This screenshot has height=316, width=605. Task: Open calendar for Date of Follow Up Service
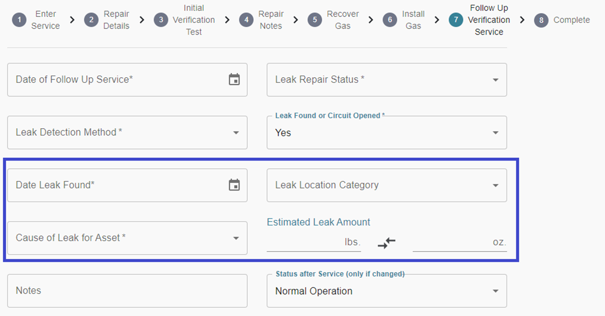pos(234,79)
